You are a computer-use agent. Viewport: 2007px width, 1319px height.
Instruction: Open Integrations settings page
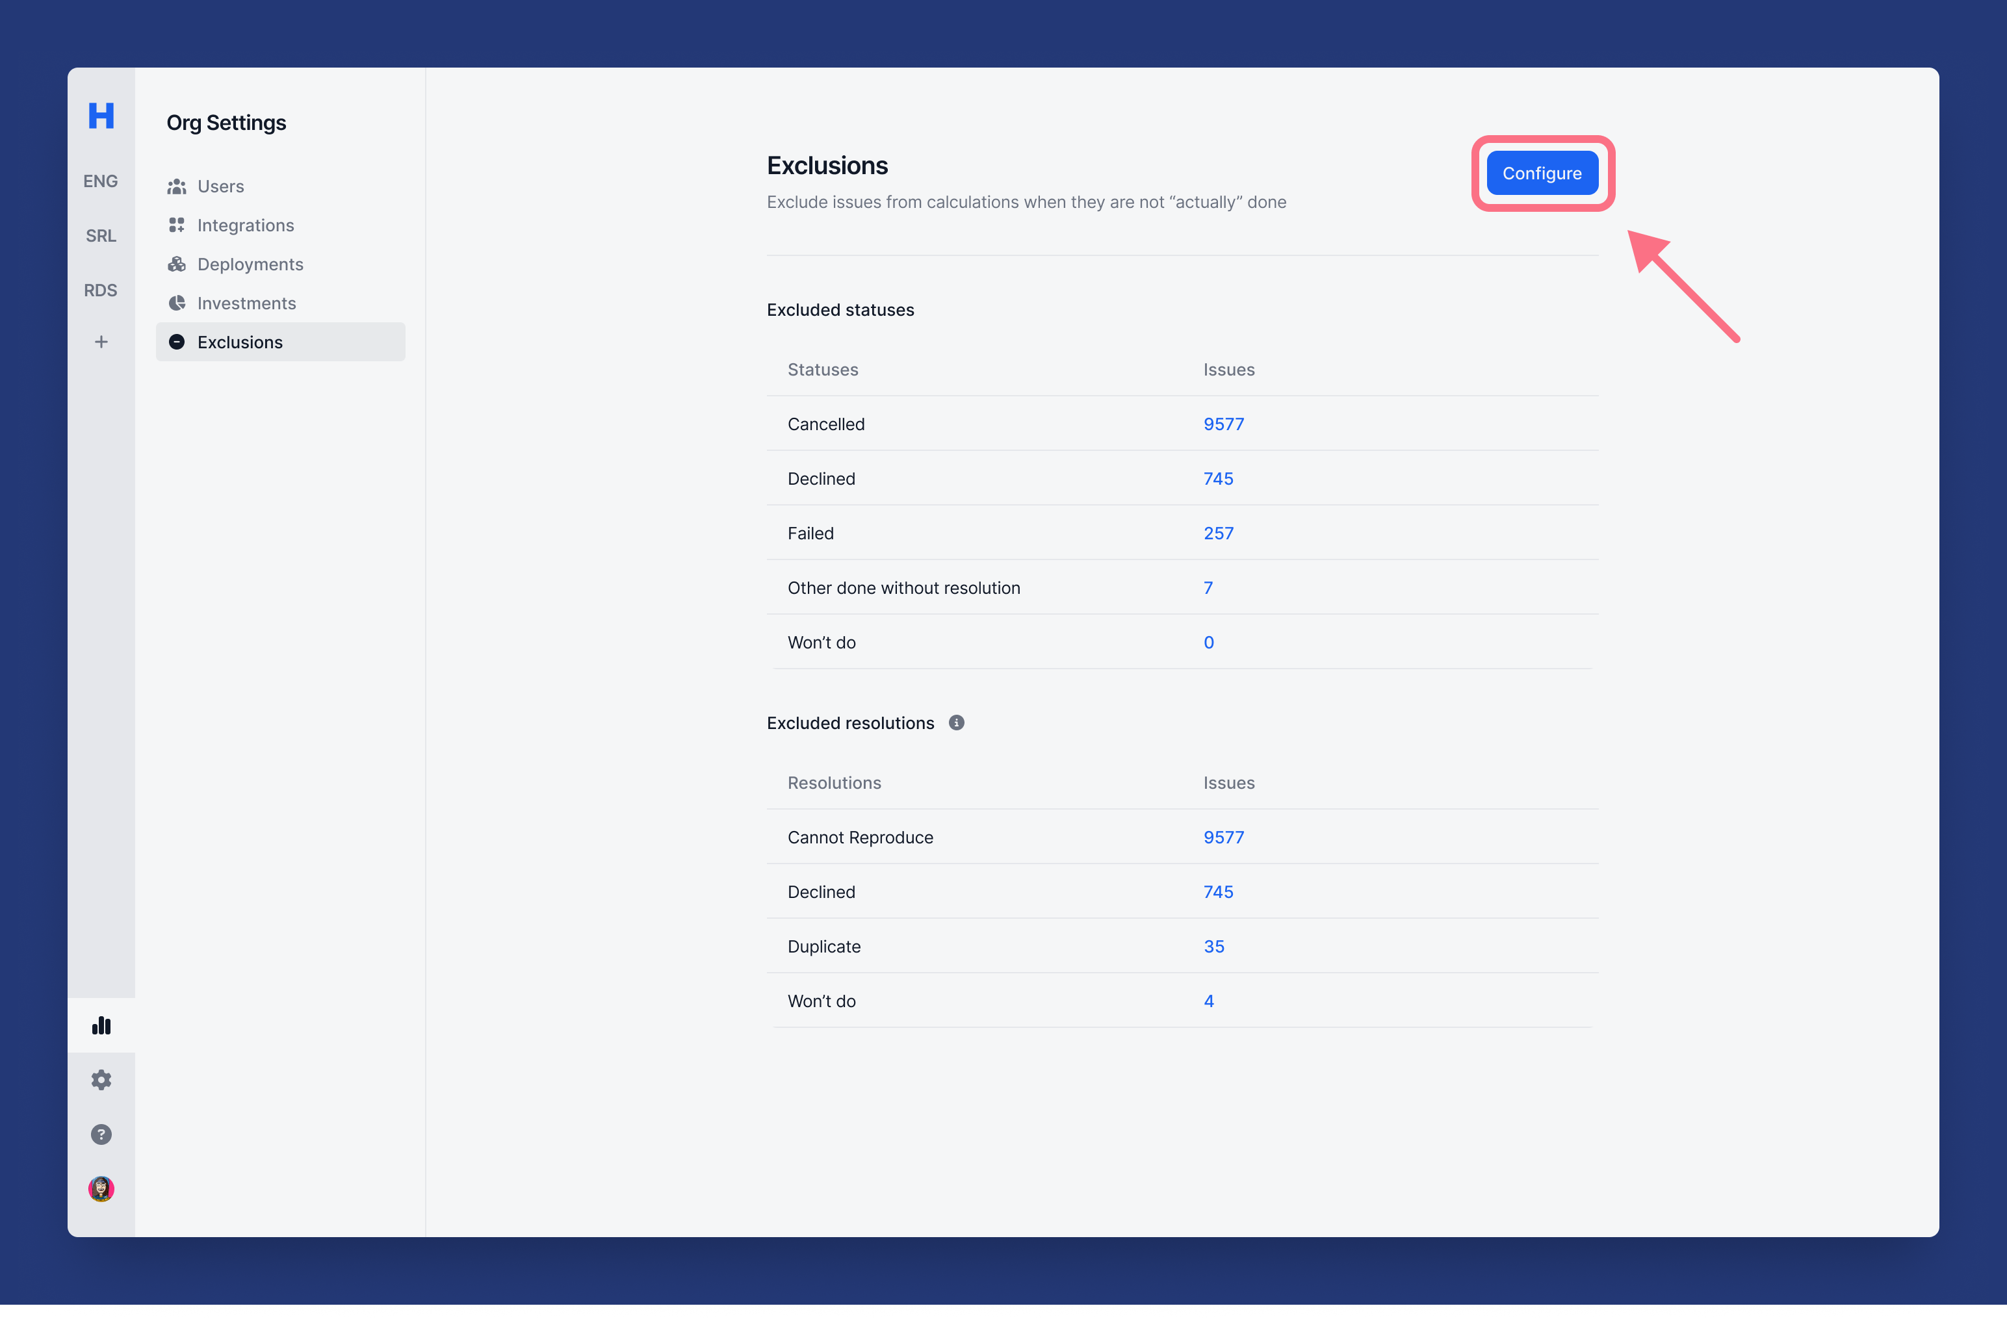coord(246,225)
